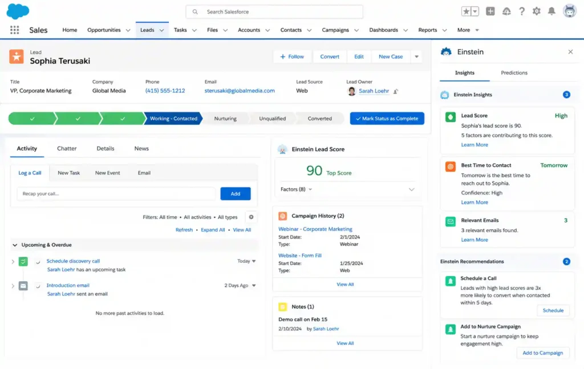Open the sterusaki@globalmedia.com email link
The height and width of the screenshot is (369, 584).
point(240,91)
